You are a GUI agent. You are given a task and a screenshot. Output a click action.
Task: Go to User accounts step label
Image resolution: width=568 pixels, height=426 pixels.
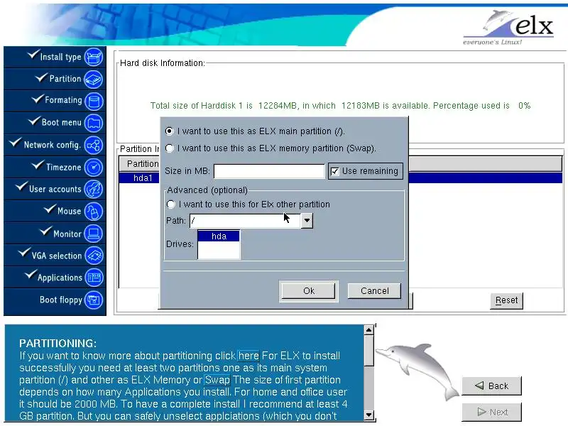point(55,189)
